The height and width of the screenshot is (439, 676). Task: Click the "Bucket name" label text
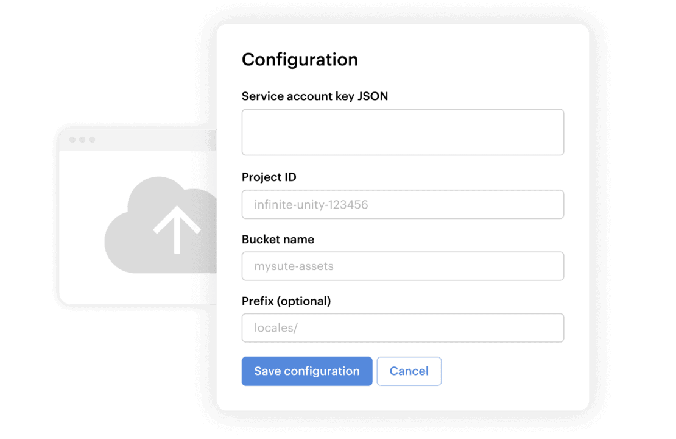pyautogui.click(x=278, y=240)
